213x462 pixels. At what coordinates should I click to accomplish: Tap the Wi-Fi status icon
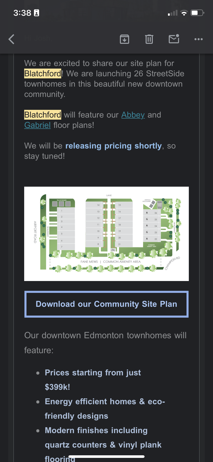tap(184, 13)
